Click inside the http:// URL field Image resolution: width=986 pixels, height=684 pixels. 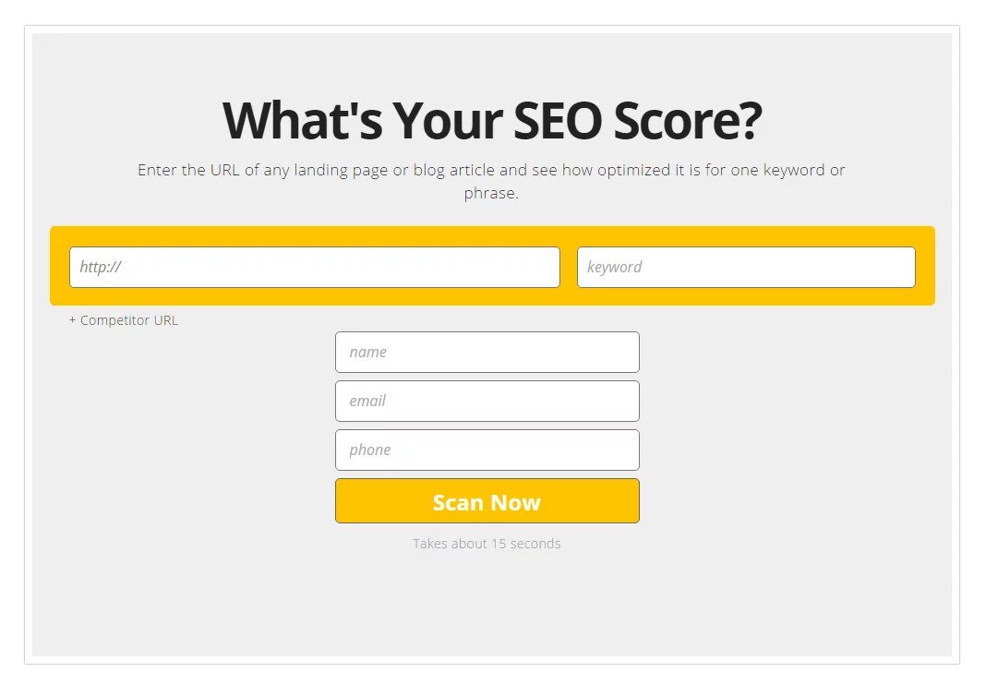(x=314, y=267)
